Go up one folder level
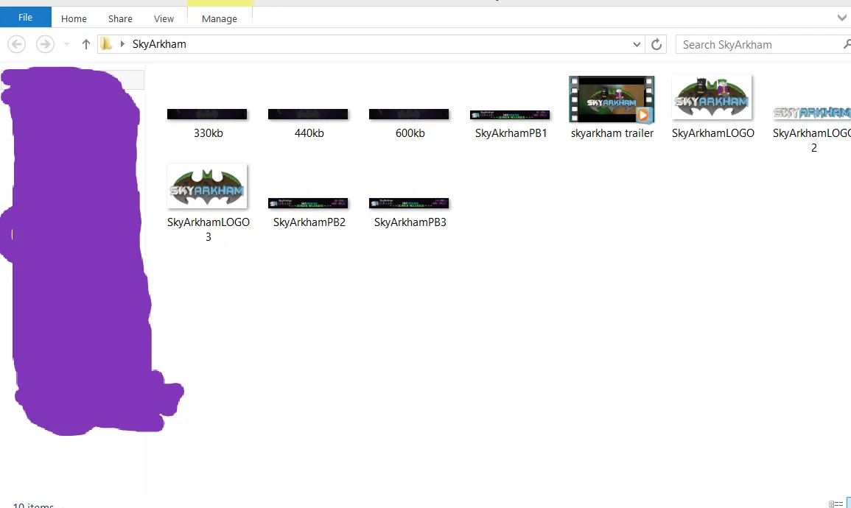Screen dimensions: 851x508 [85, 44]
